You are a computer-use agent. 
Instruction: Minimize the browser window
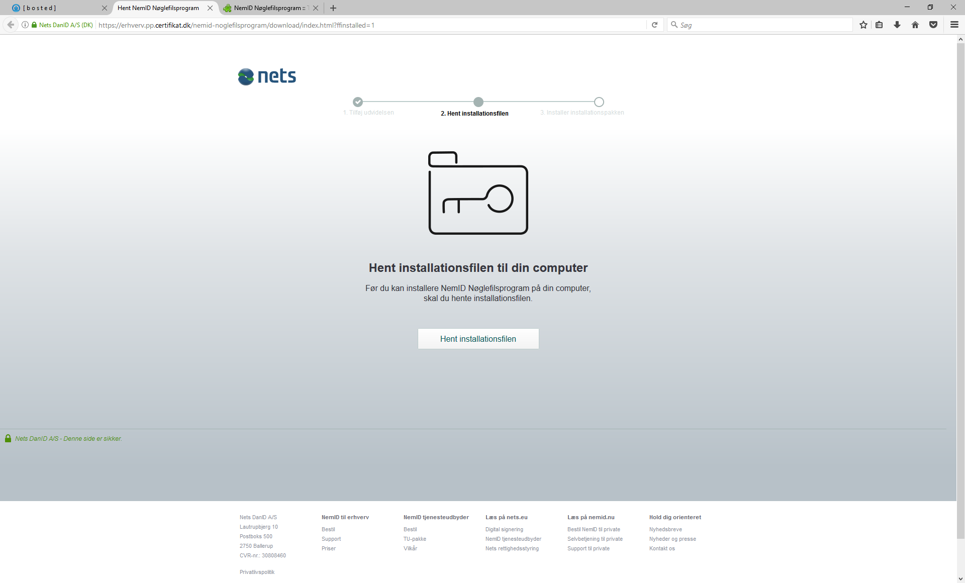[x=907, y=7]
